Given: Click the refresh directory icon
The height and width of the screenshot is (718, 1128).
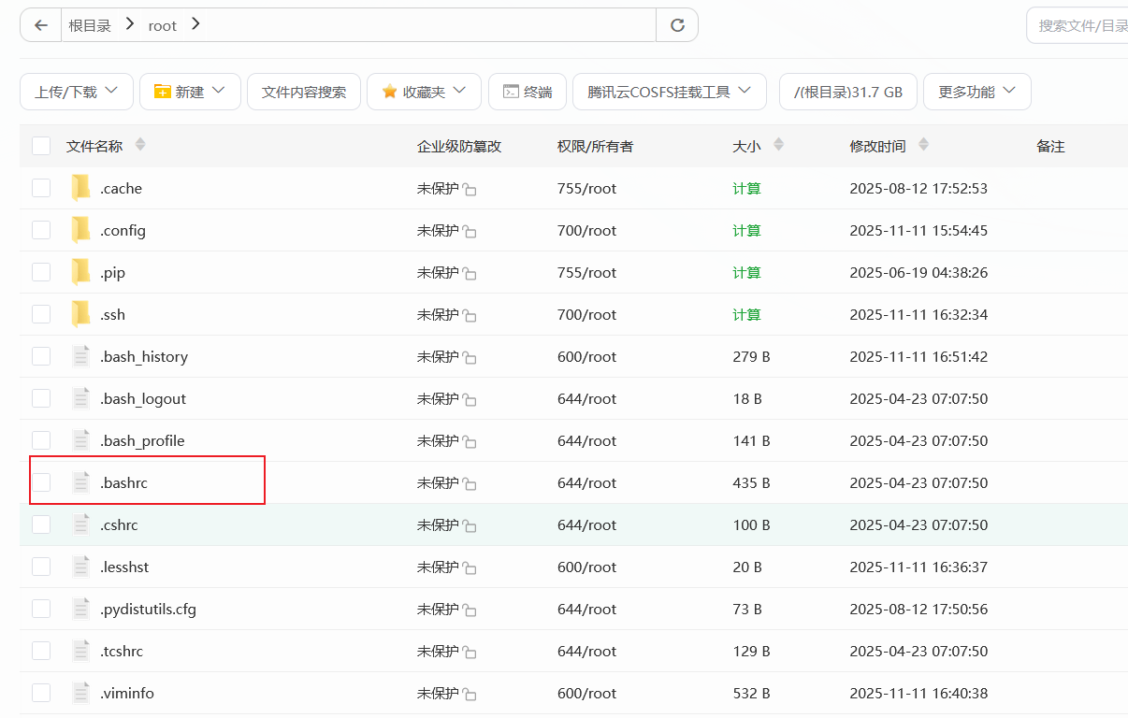Looking at the screenshot, I should point(677,25).
